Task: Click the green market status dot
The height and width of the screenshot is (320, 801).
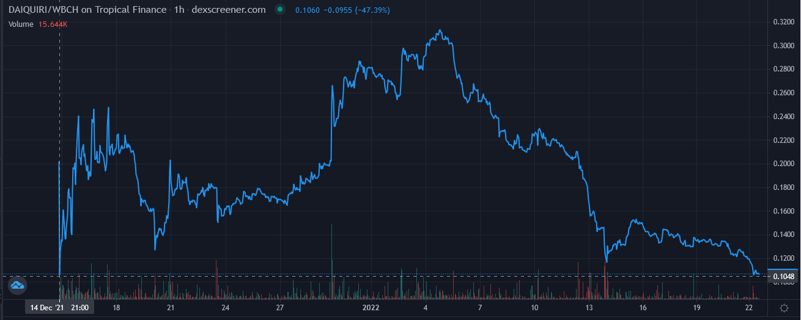Action: click(280, 10)
